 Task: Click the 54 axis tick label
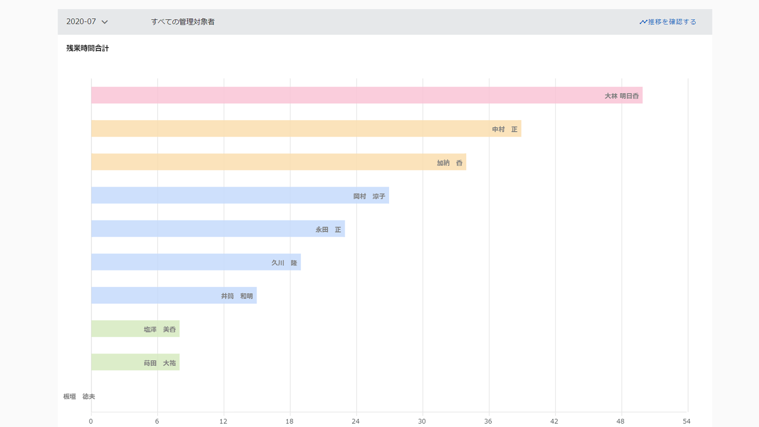click(686, 421)
